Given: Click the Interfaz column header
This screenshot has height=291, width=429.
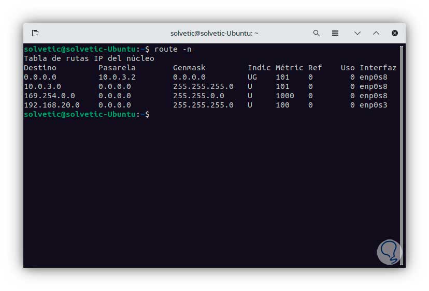Looking at the screenshot, I should (378, 68).
